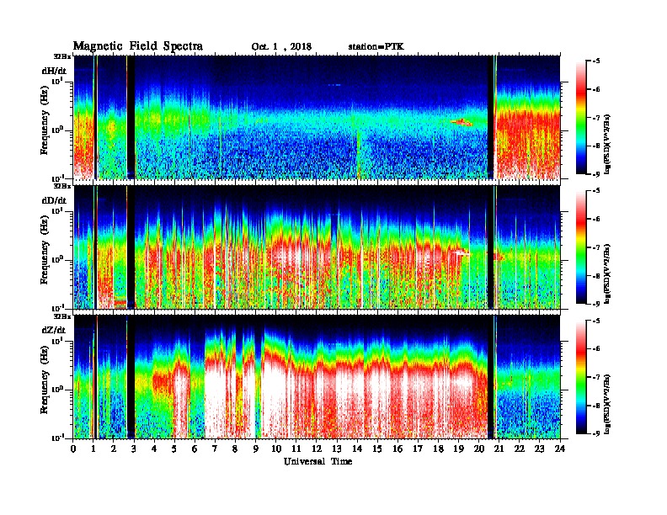Click hour tick label 24 on time axis
Image resolution: width=667 pixels, height=515 pixels.
(560, 449)
